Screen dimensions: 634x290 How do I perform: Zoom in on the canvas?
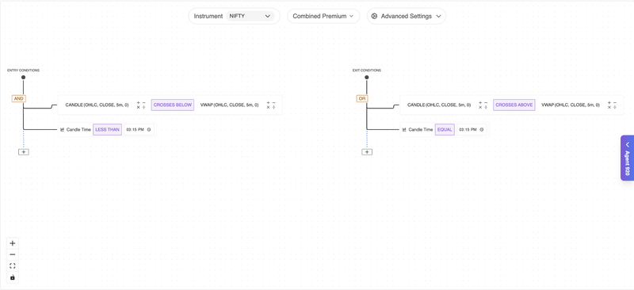(13, 243)
